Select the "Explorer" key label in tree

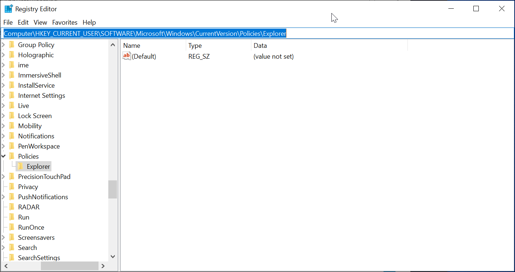point(38,167)
